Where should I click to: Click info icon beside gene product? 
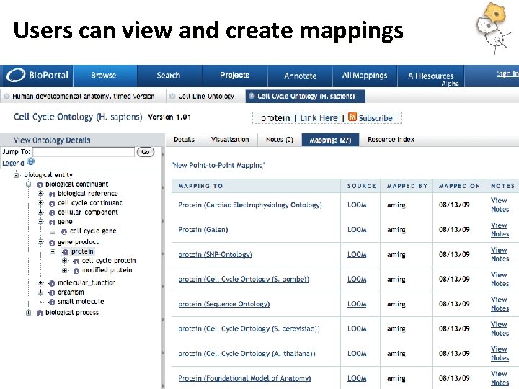(52, 243)
